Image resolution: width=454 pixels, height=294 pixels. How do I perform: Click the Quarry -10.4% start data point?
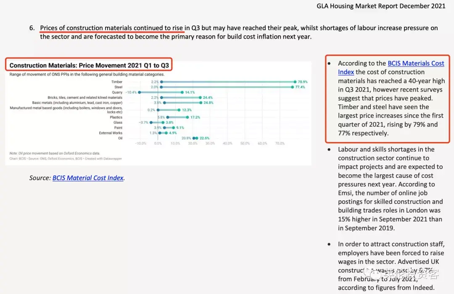pyautogui.click(x=140, y=92)
